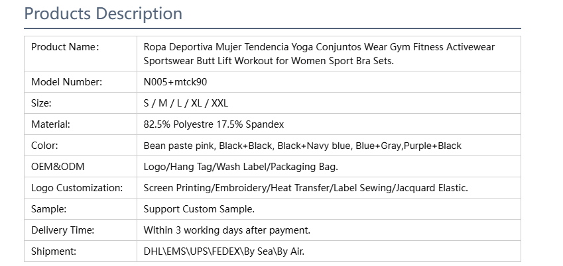Click the Support Custom Sample text
This screenshot has width=563, height=266.
click(199, 209)
